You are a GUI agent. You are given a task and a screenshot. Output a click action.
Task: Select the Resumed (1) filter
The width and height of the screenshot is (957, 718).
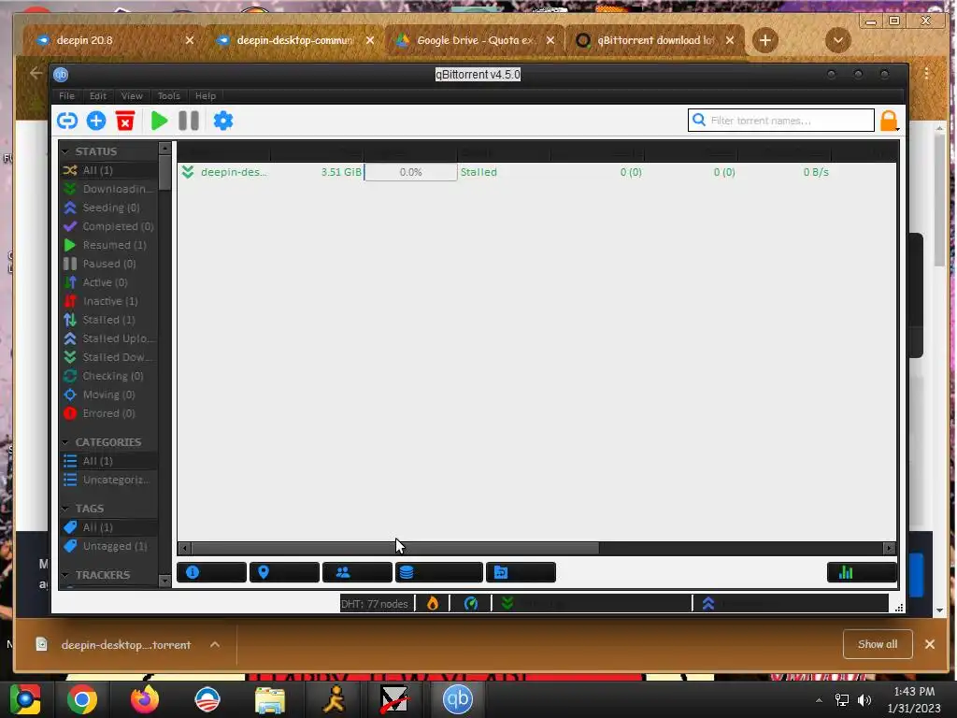pos(108,245)
